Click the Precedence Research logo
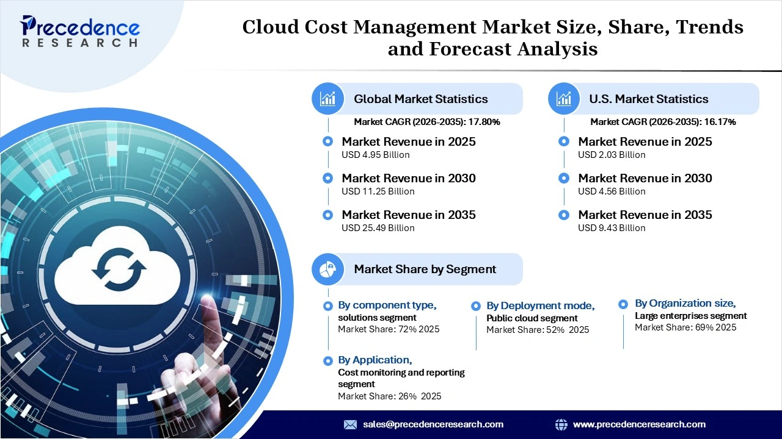The height and width of the screenshot is (439, 782). [x=80, y=31]
